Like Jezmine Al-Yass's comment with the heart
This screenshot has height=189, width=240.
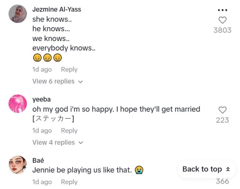pos(222,20)
